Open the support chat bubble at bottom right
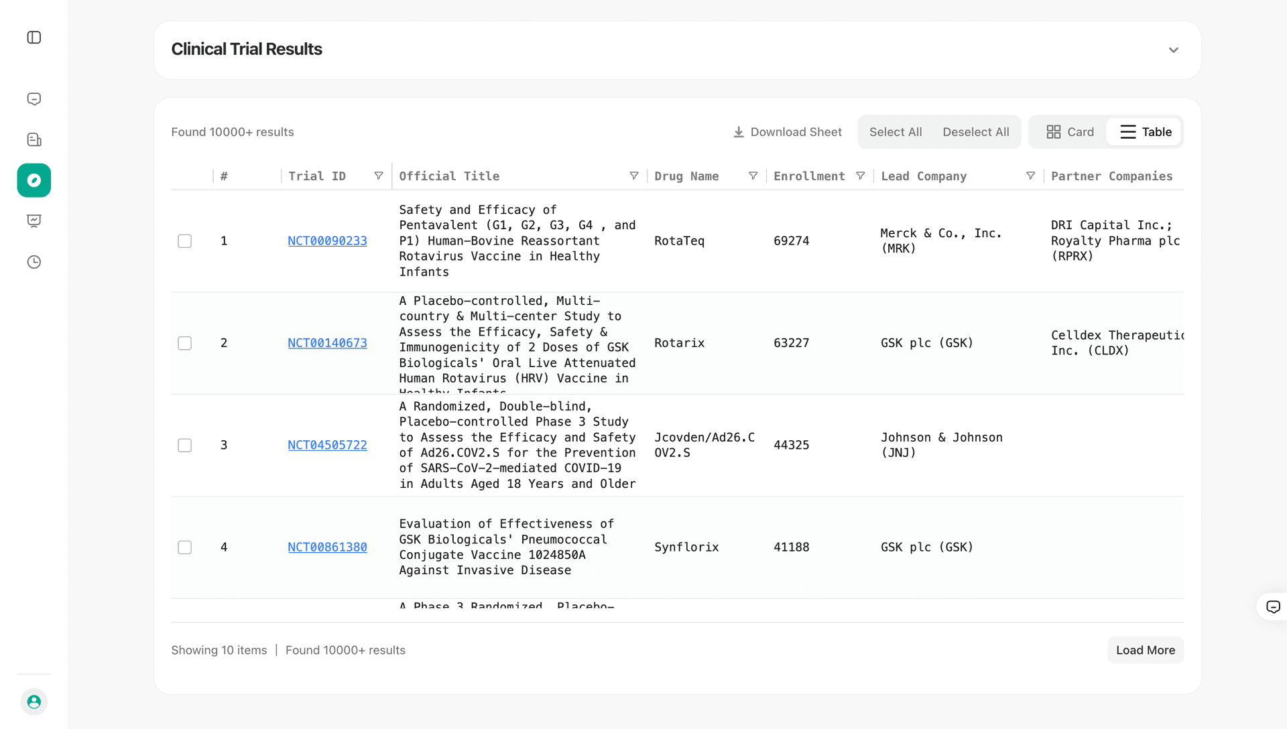1287x729 pixels. [x=1273, y=607]
